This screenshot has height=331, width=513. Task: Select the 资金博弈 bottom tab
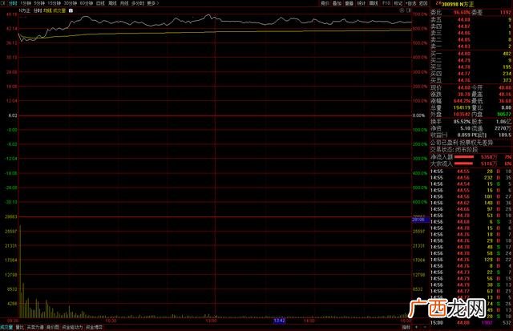point(95,328)
